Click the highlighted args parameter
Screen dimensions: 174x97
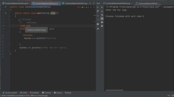[x=53, y=13]
